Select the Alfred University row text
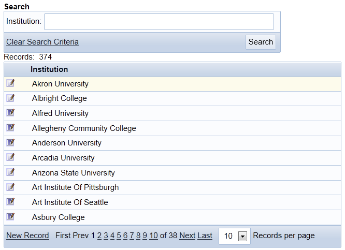The image size is (345, 250). [x=60, y=113]
